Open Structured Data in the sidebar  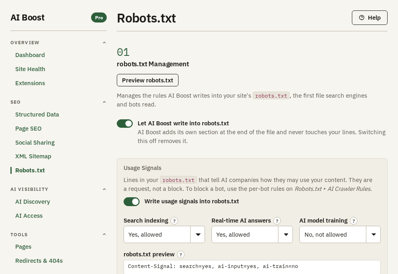click(37, 115)
